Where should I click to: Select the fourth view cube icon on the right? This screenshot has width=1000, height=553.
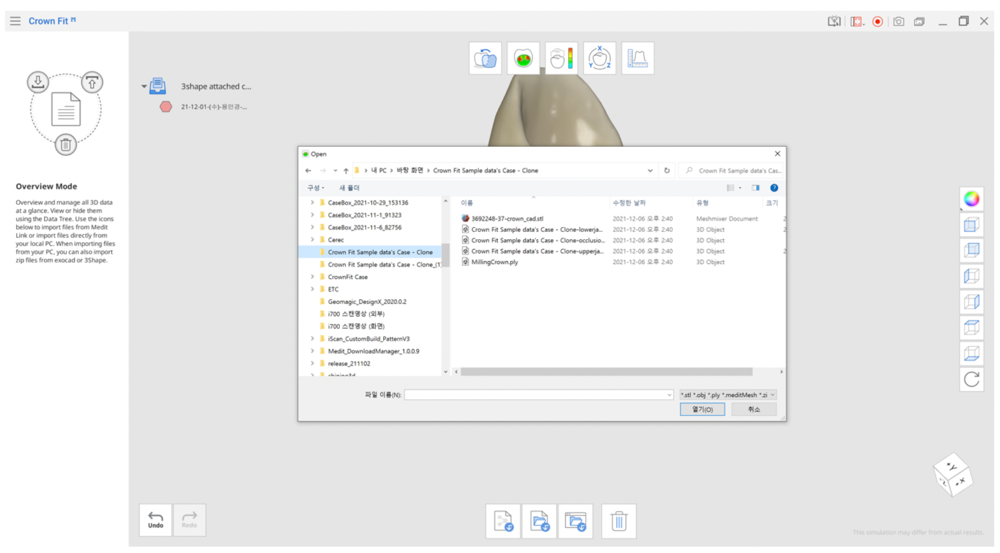click(972, 302)
